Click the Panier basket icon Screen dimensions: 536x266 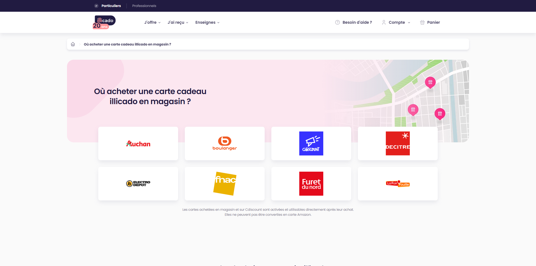422,22
